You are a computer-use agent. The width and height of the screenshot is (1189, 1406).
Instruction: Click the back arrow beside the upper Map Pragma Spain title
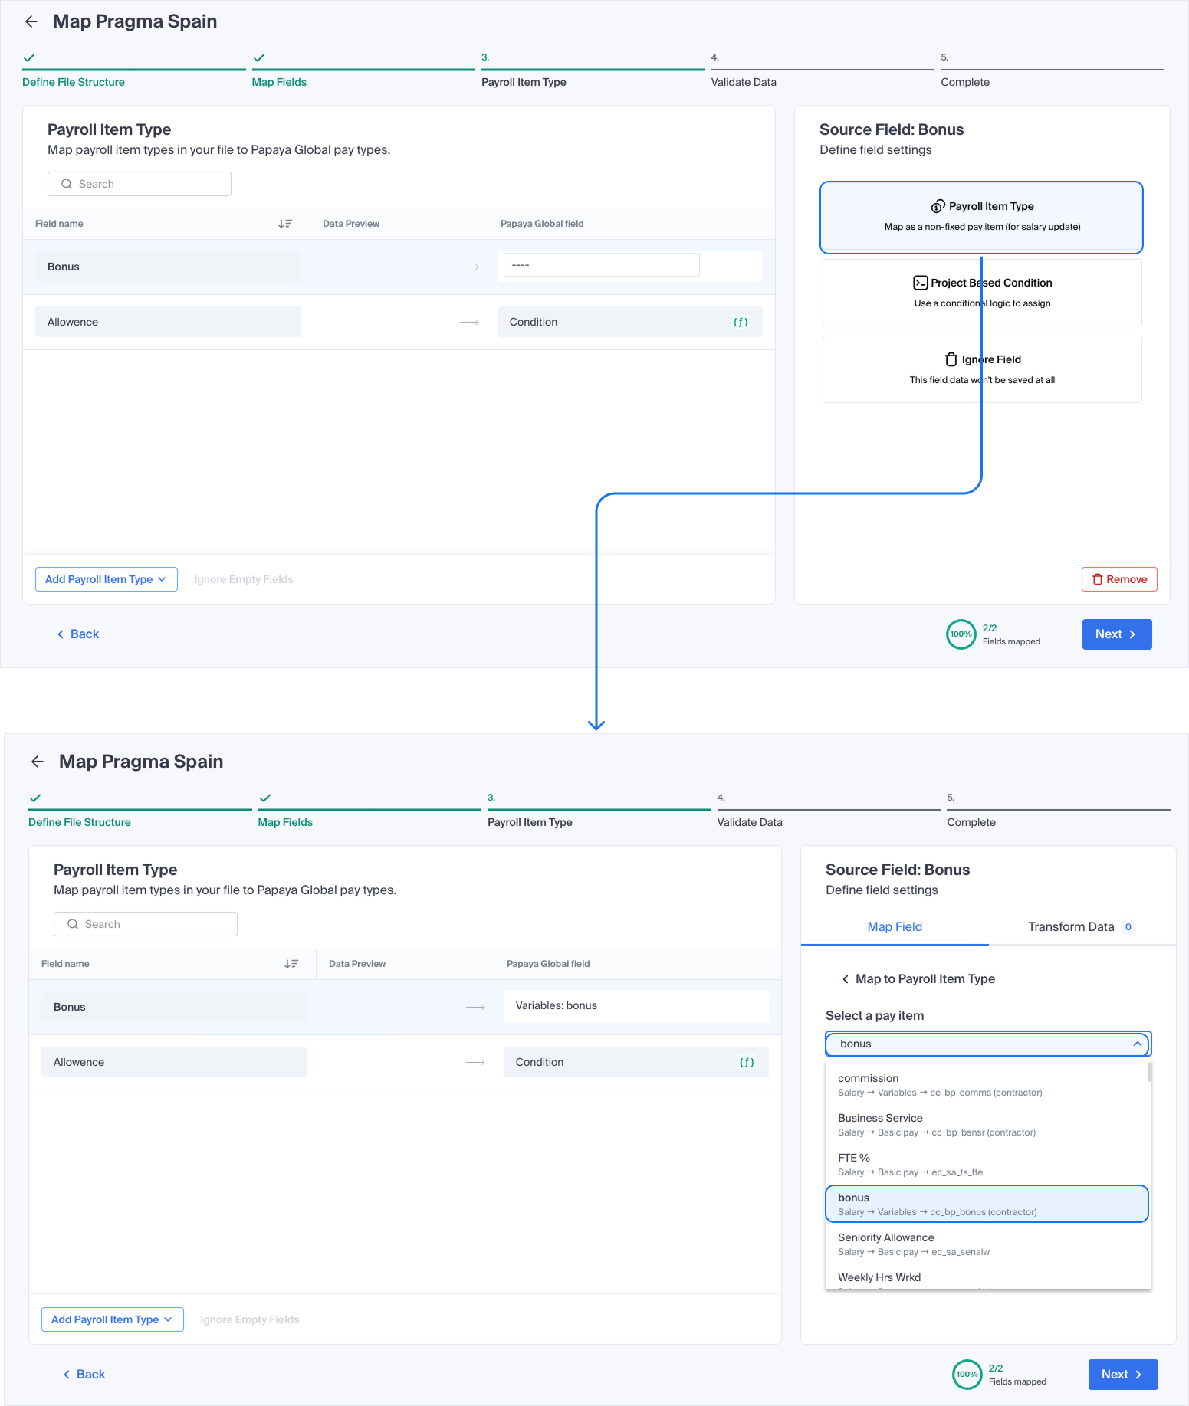point(31,21)
